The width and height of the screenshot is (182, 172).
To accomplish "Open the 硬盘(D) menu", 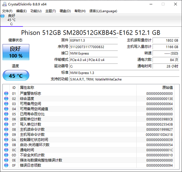I will tap(65, 11).
